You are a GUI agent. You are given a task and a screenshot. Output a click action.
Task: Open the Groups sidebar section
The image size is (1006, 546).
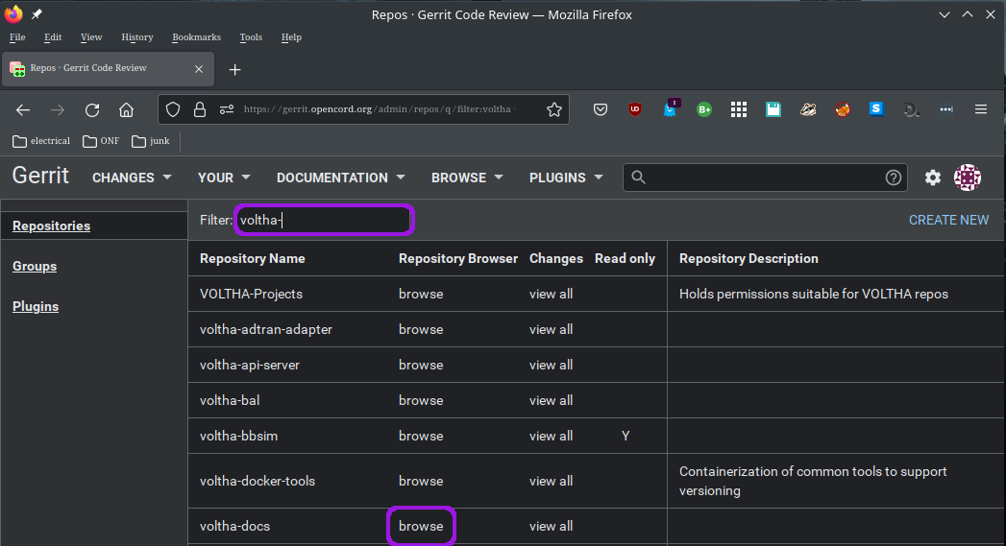35,266
